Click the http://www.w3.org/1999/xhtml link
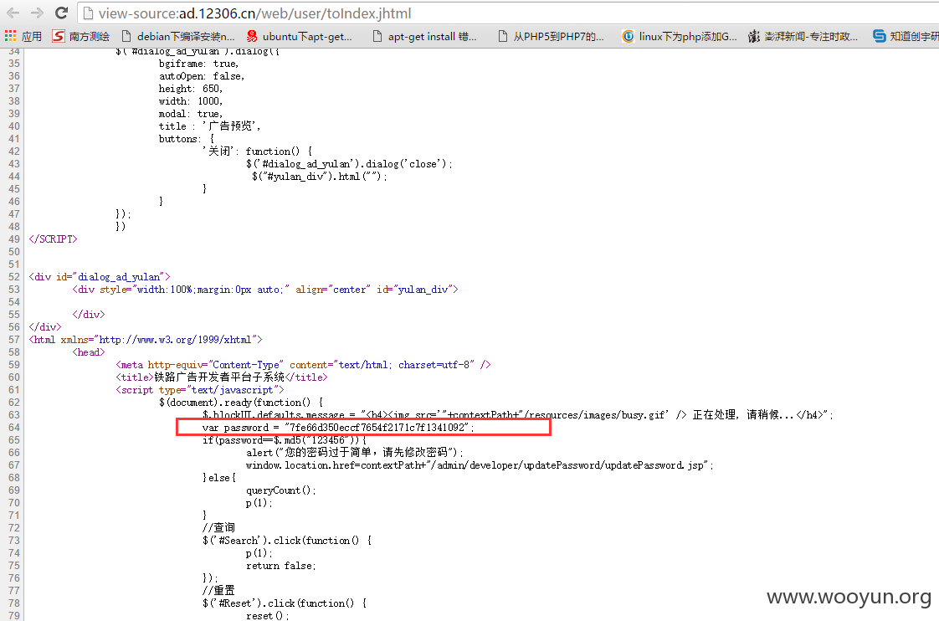 (x=175, y=340)
